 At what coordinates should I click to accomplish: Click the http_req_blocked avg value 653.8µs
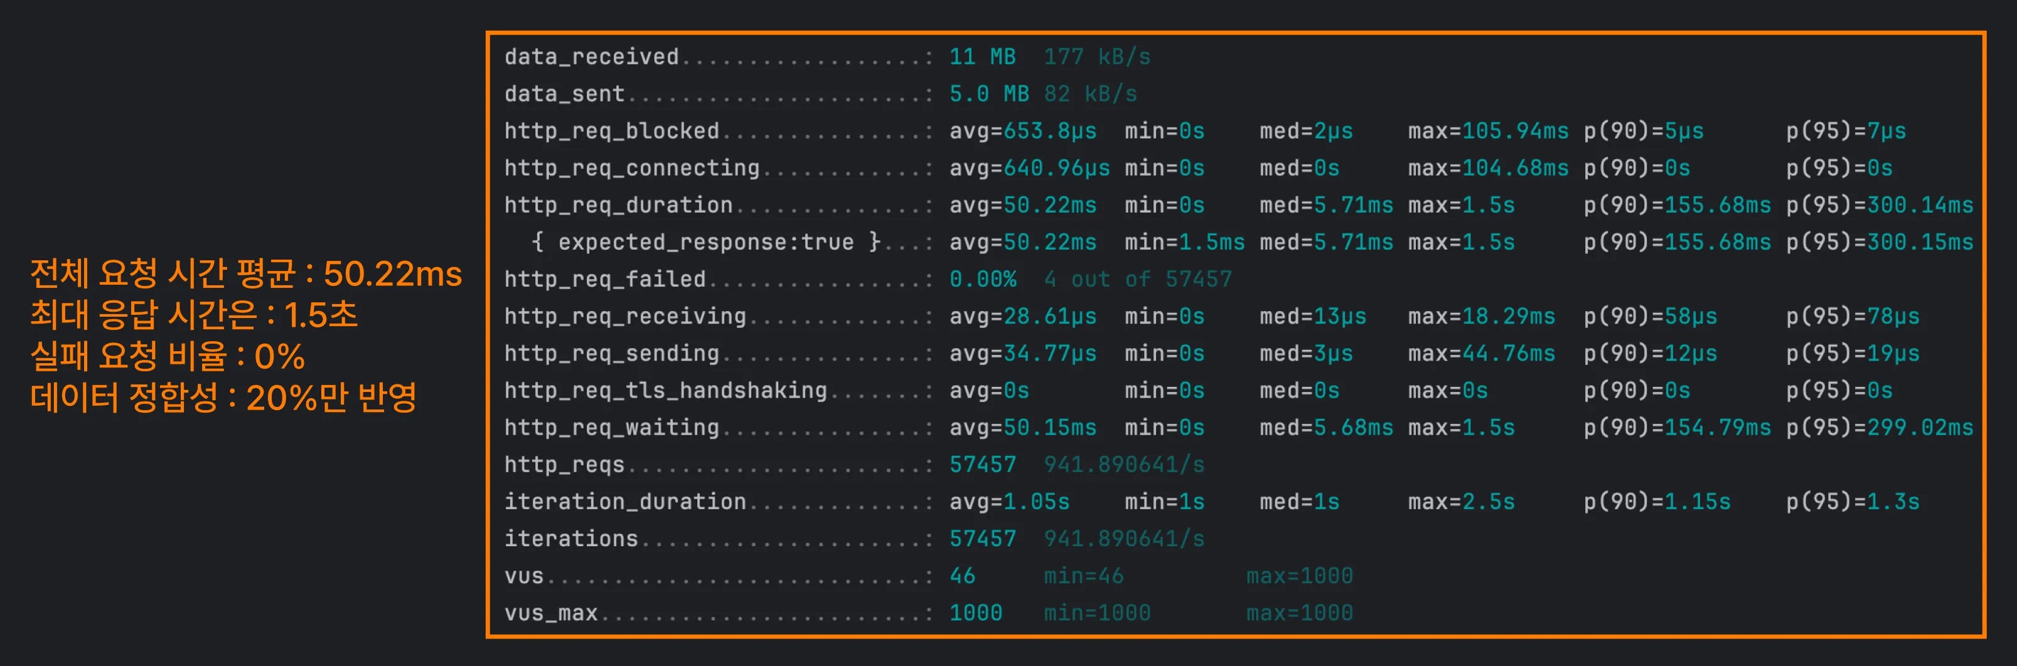[1049, 132]
